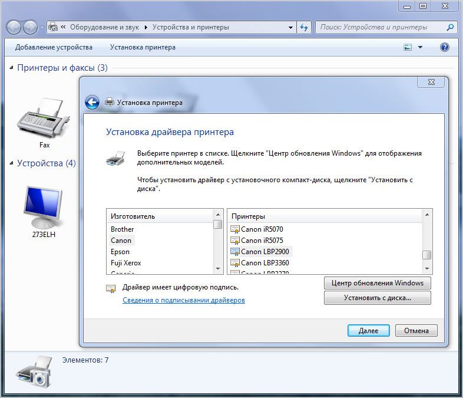463x398 pixels.
Task: Click Добавление устройства in the toolbar
Action: click(x=54, y=47)
